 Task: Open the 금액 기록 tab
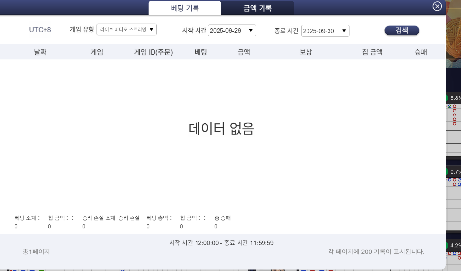pos(258,8)
